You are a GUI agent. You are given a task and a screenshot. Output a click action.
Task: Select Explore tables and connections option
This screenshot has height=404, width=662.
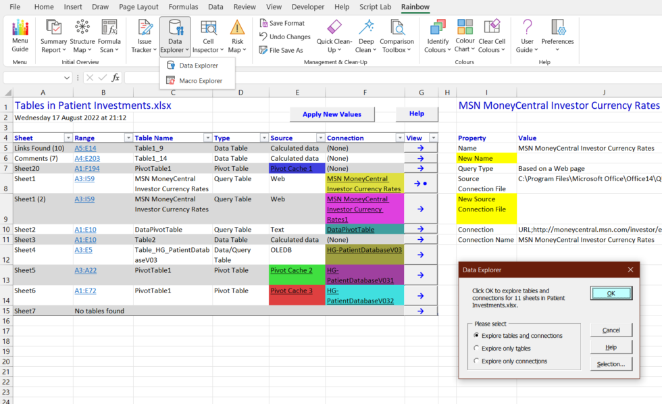(477, 336)
